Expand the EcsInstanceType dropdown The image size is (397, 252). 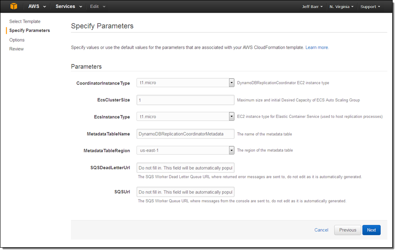(x=185, y=117)
